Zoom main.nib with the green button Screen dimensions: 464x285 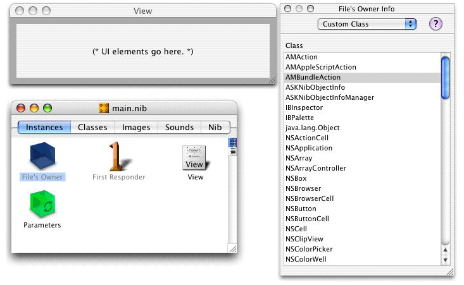click(47, 109)
